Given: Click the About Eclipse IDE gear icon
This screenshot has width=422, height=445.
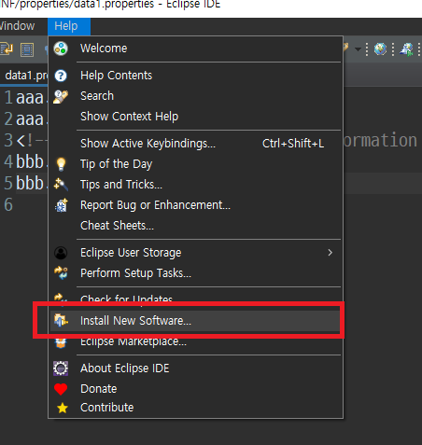Looking at the screenshot, I should (61, 369).
